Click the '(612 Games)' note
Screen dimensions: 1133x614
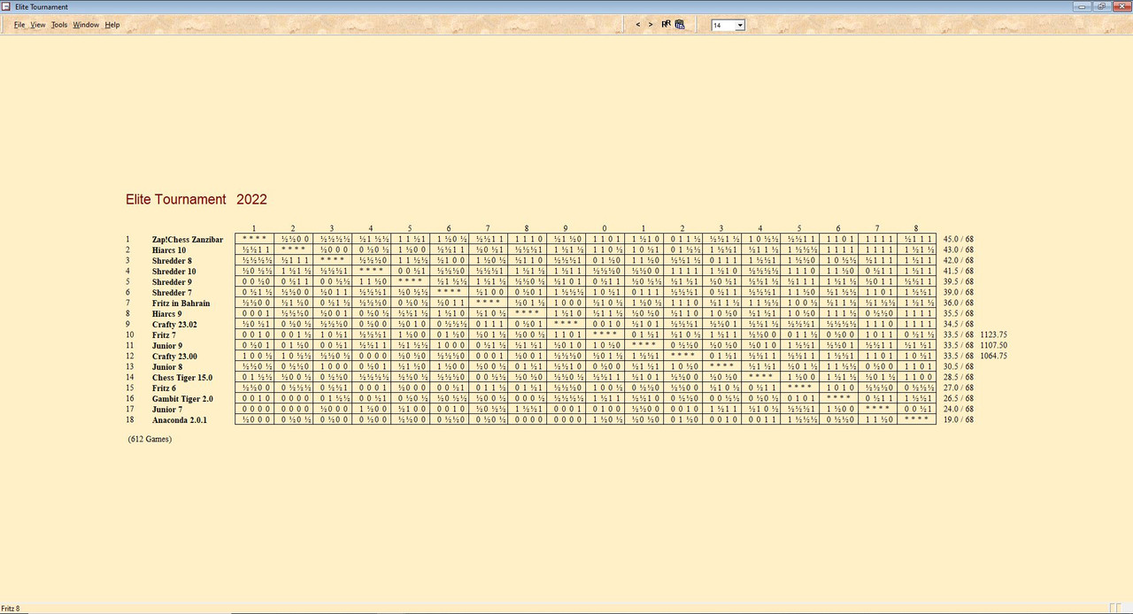pyautogui.click(x=150, y=439)
